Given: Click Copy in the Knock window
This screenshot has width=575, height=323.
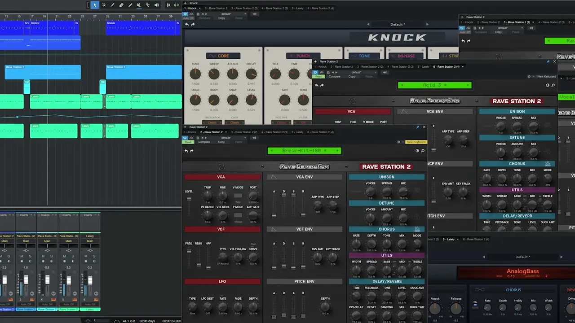Looking at the screenshot, I should [x=221, y=18].
